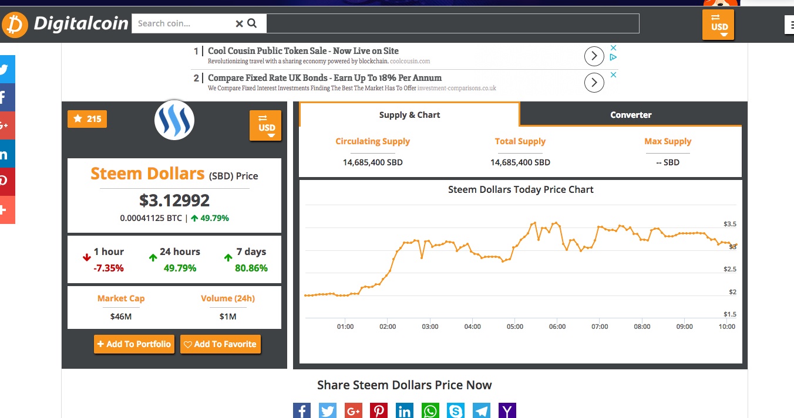
Task: Clear the search field with the X icon
Action: 239,23
